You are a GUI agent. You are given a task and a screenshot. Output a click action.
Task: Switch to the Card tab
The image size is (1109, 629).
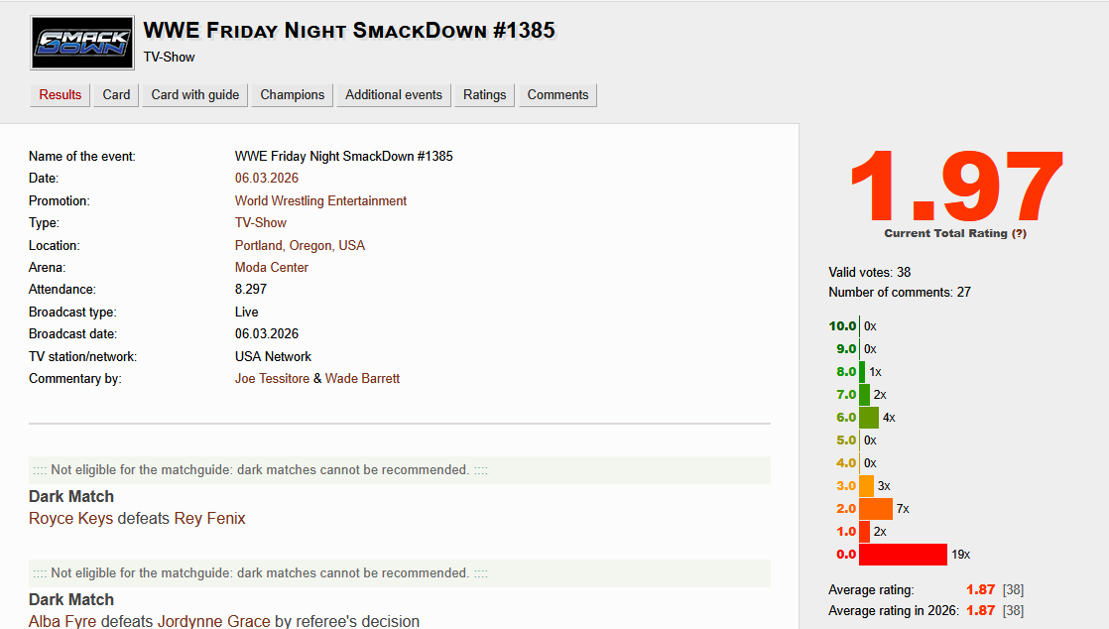click(x=116, y=95)
